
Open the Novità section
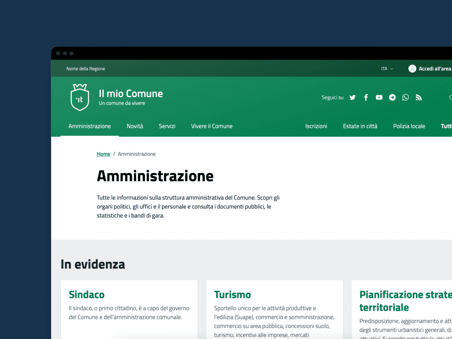point(135,126)
